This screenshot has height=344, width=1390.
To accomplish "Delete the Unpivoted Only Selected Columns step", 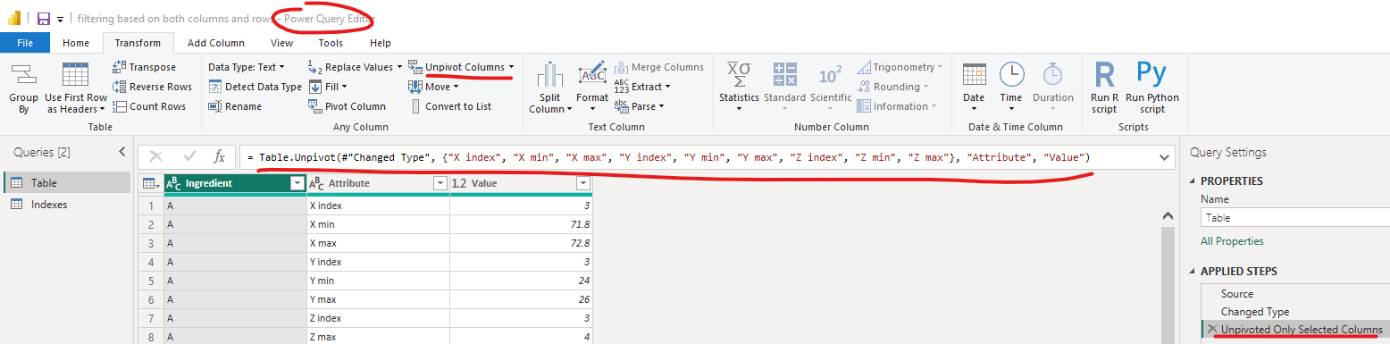I will pyautogui.click(x=1211, y=330).
